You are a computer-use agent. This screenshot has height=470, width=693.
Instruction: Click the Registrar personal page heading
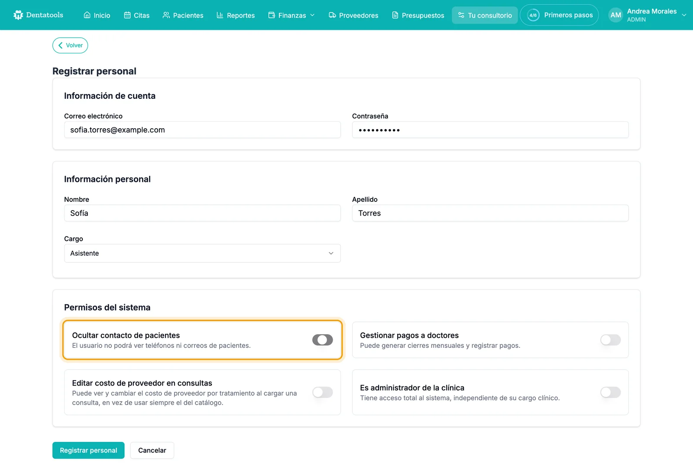point(94,71)
